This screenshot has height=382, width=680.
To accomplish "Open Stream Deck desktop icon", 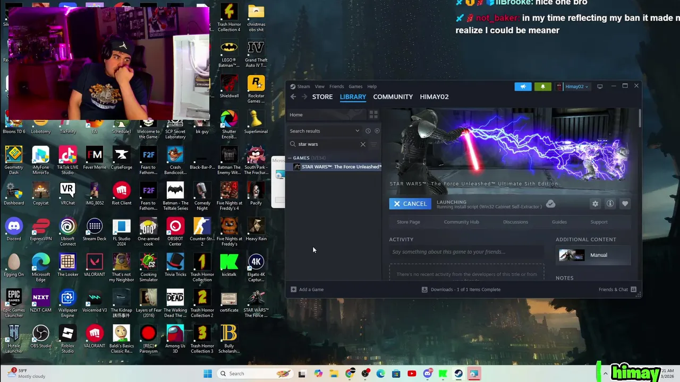I will click(95, 229).
